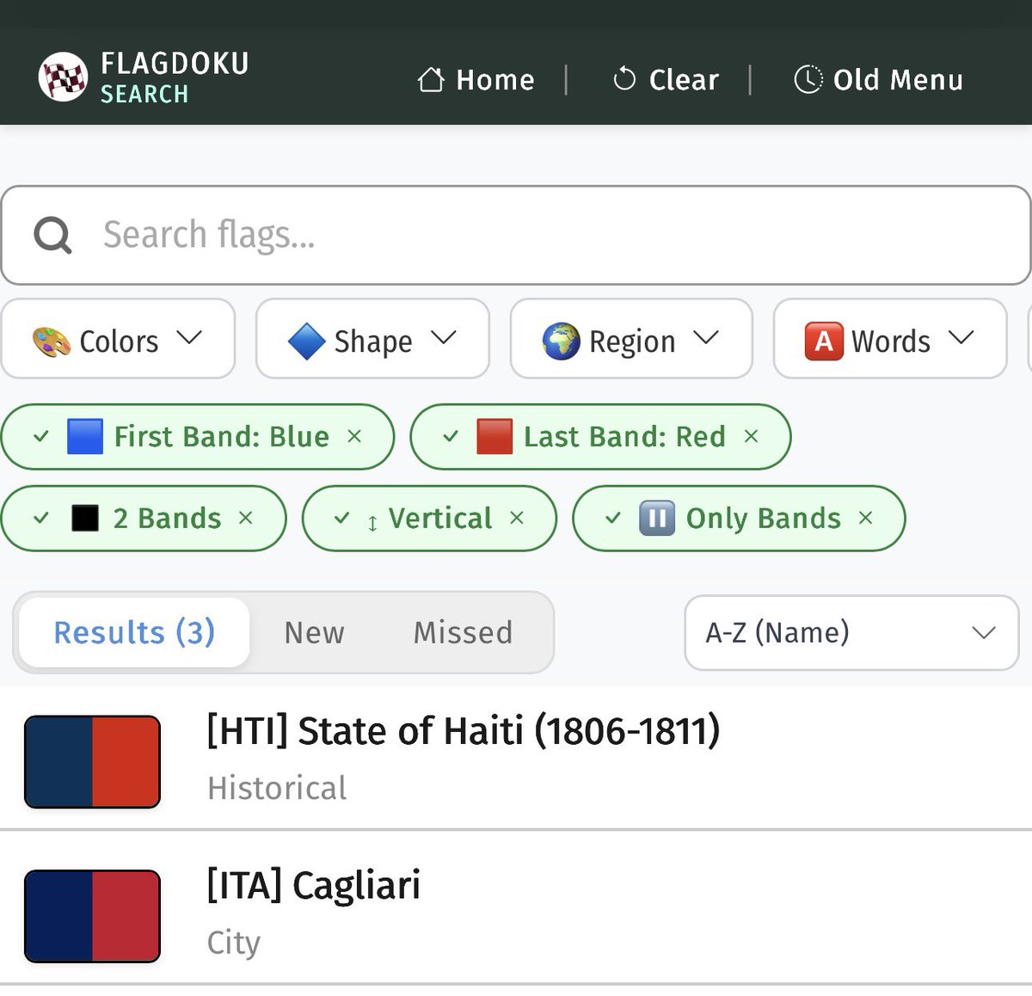Click the palette icon on the Colors filter
The image size is (1032, 996).
click(x=52, y=340)
